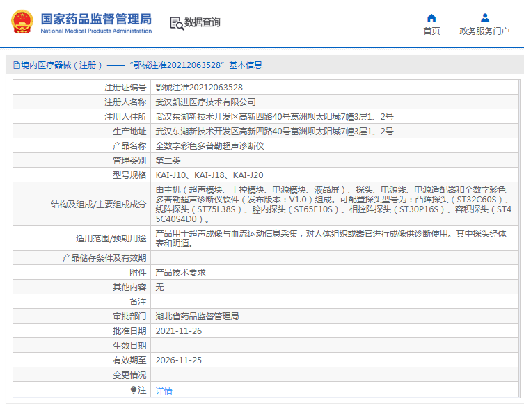Click the 首页 house icon
524x405 pixels.
tap(431, 17)
